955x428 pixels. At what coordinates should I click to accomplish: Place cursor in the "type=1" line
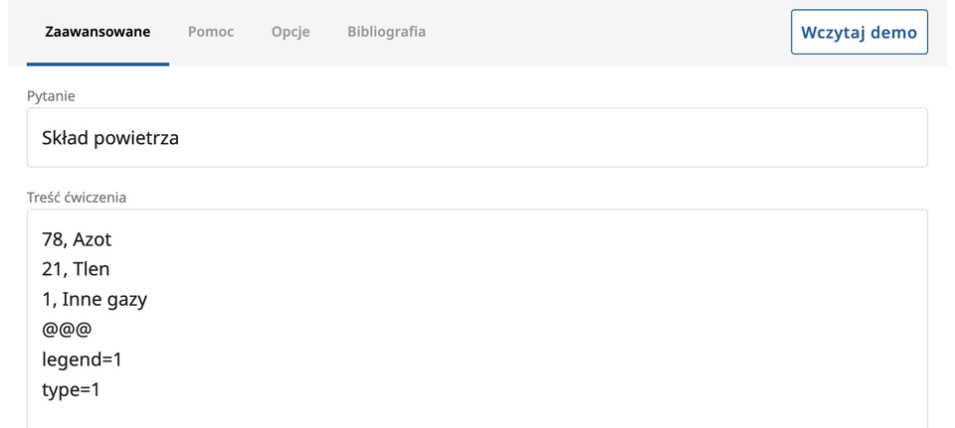pyautogui.click(x=71, y=389)
